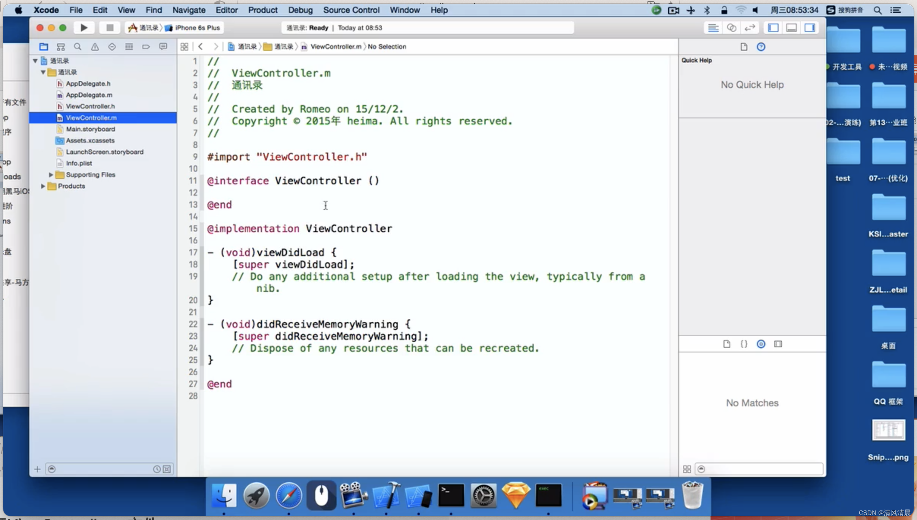Toggle library grid view icon
917x520 pixels.
coord(687,469)
